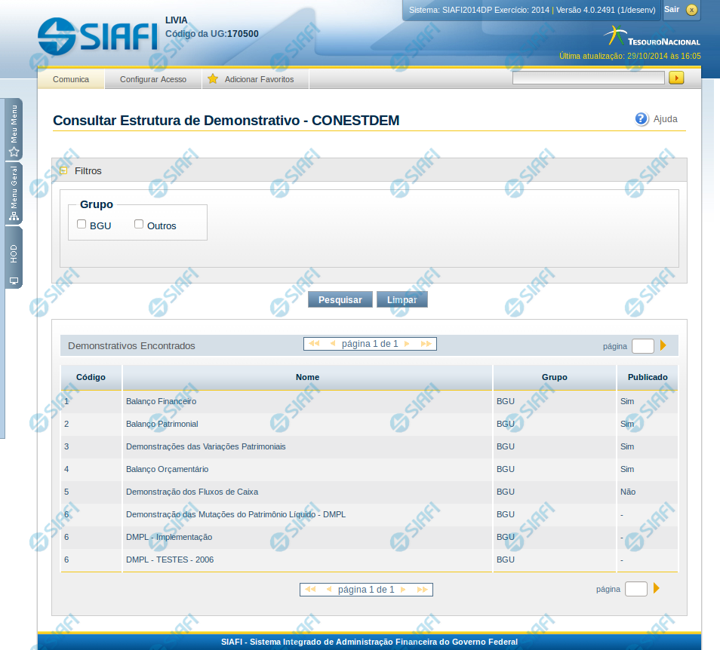Click the top search input field
Viewport: 720px width, 650px height.
tap(588, 78)
